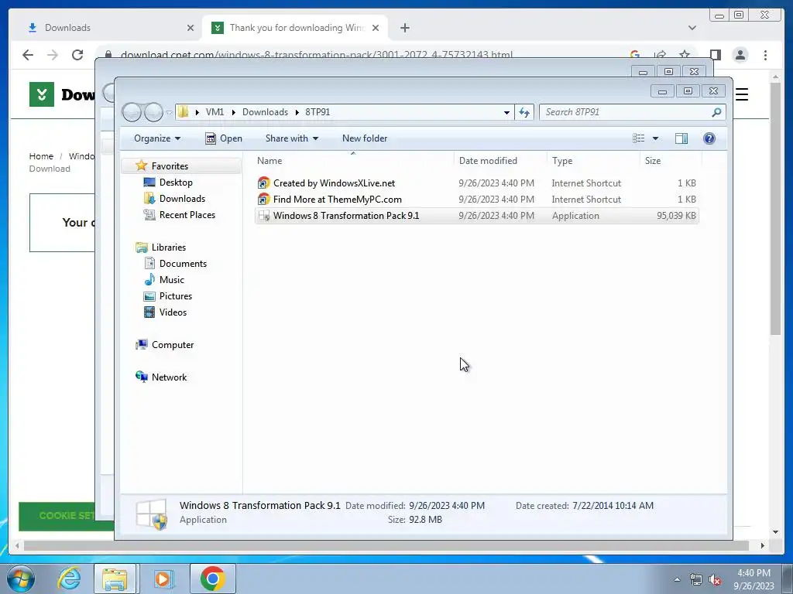Click New folder button

(365, 138)
